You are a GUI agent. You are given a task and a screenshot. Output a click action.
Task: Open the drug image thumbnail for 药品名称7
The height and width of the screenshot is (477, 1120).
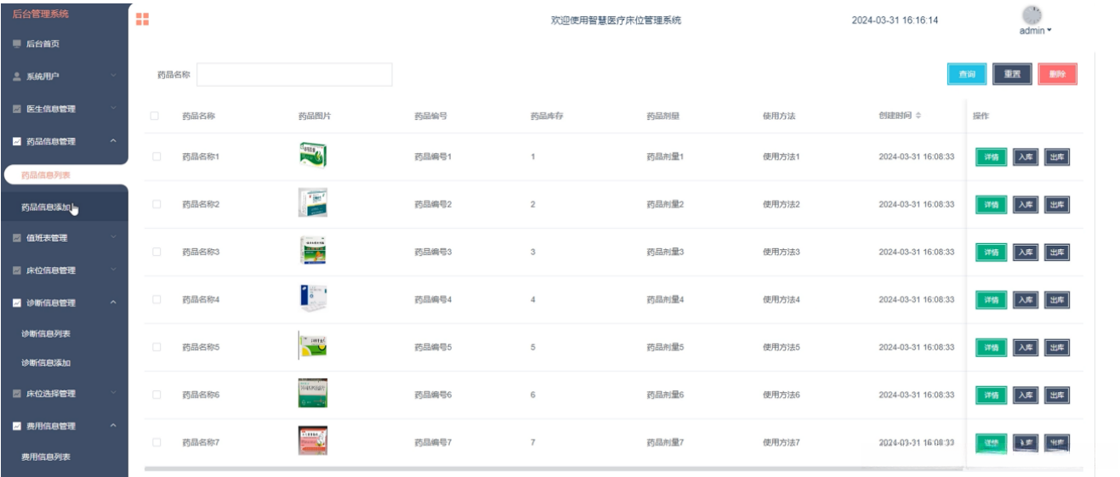312,440
